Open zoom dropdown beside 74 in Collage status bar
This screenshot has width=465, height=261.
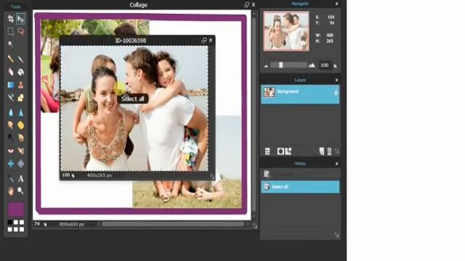45,225
